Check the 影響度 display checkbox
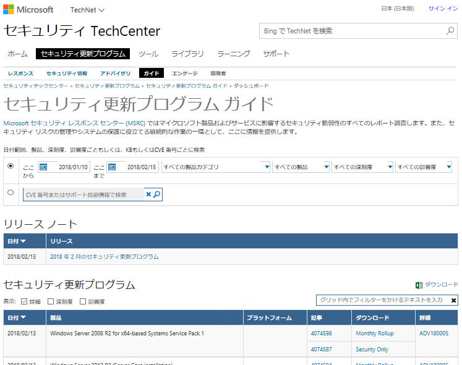Image resolution: width=462 pixels, height=365 pixels. point(83,301)
